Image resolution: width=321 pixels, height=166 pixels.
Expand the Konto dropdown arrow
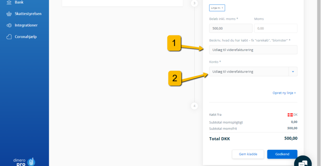point(293,72)
